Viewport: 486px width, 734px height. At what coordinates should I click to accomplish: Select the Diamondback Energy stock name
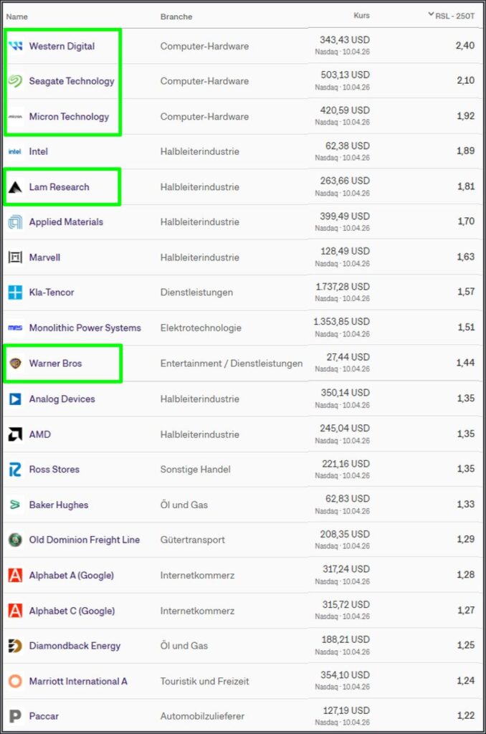pos(75,646)
